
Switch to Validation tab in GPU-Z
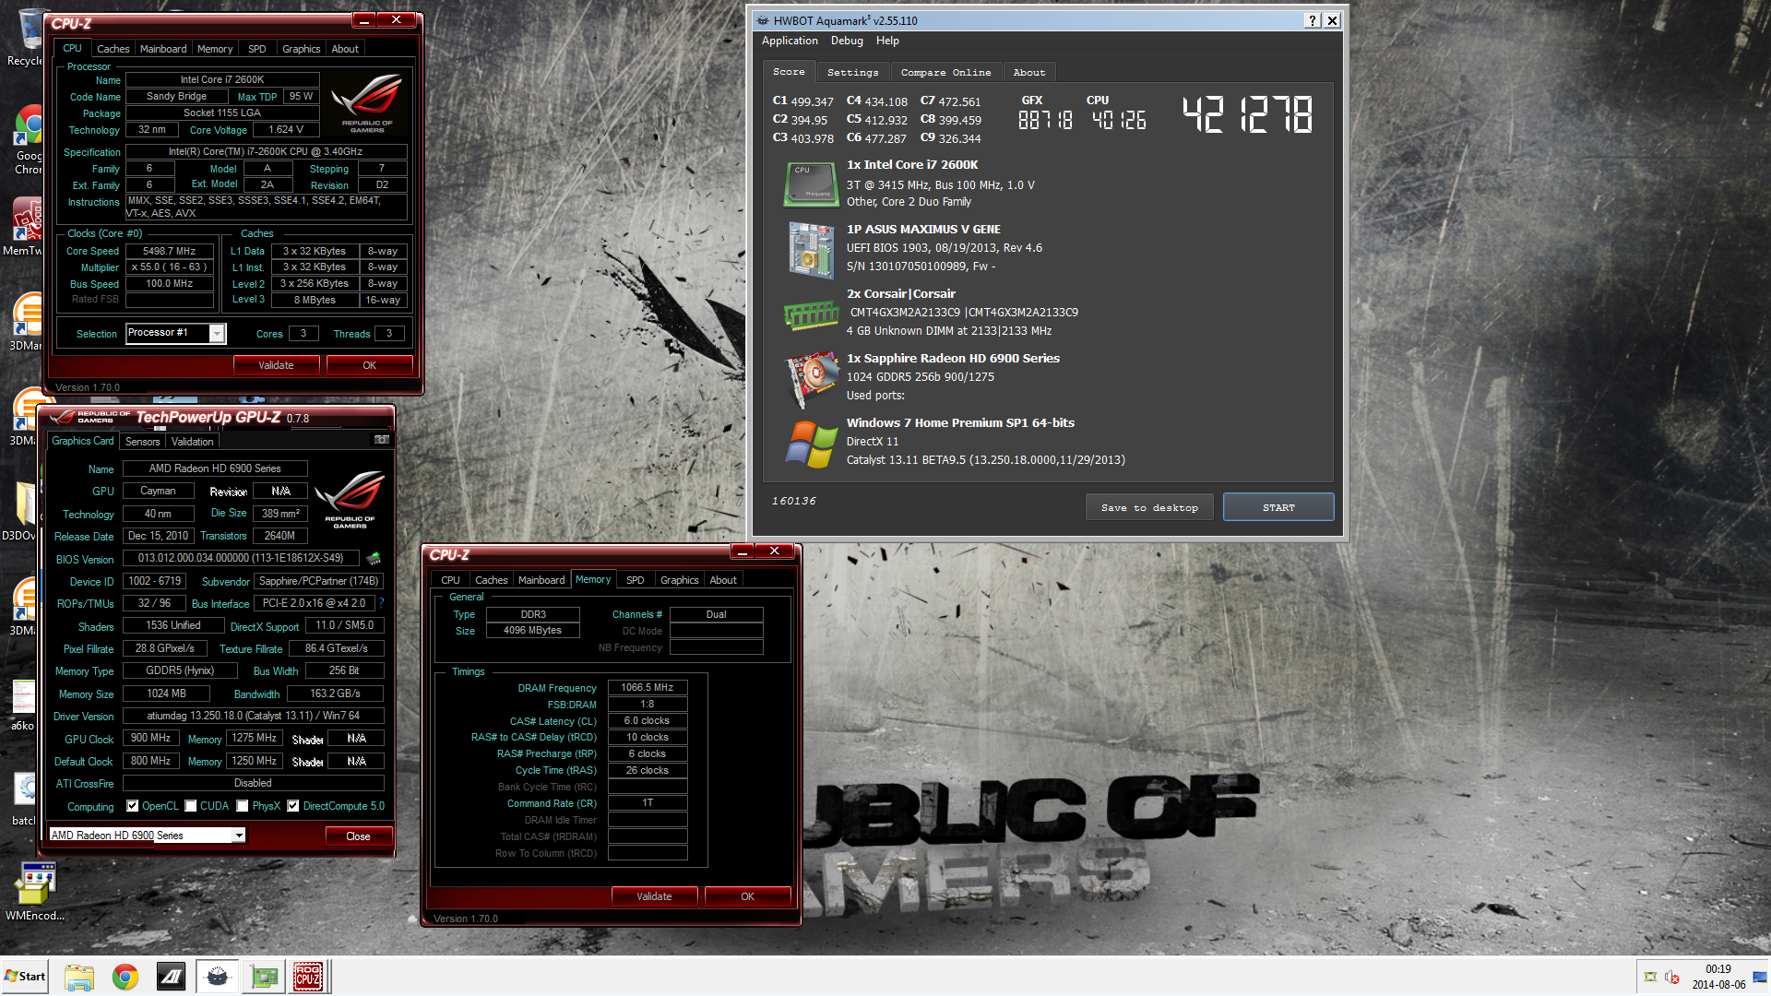192,442
